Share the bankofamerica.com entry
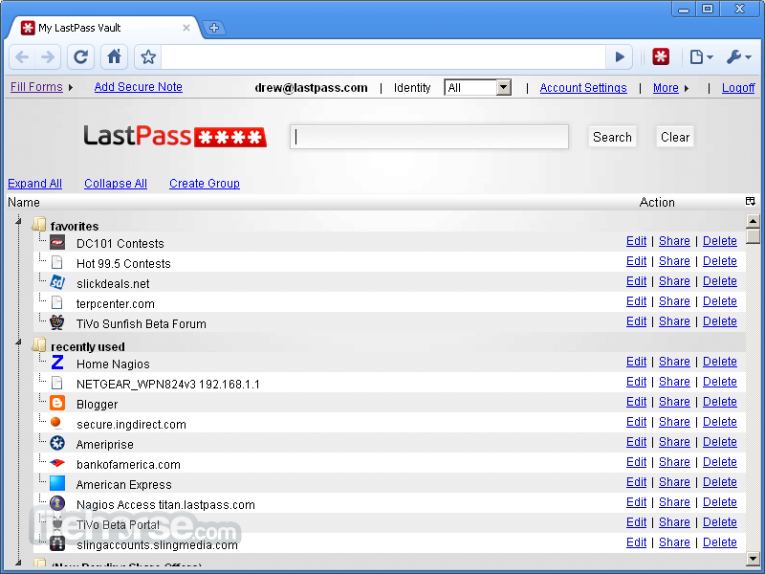The image size is (765, 574). (674, 462)
